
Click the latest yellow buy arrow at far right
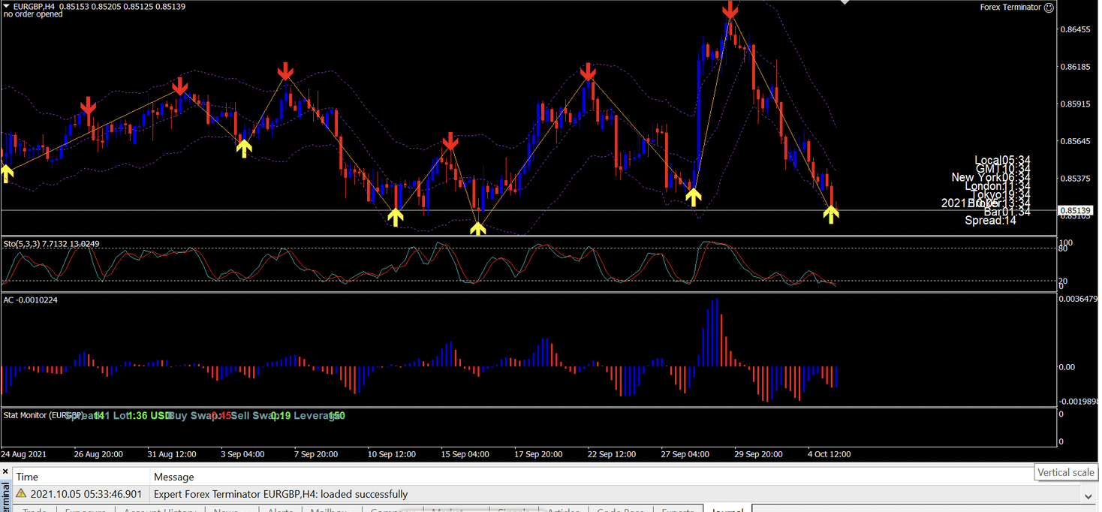(830, 213)
